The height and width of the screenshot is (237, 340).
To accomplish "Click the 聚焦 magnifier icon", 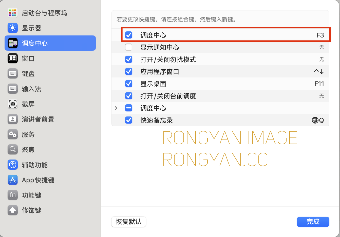I will pos(13,149).
